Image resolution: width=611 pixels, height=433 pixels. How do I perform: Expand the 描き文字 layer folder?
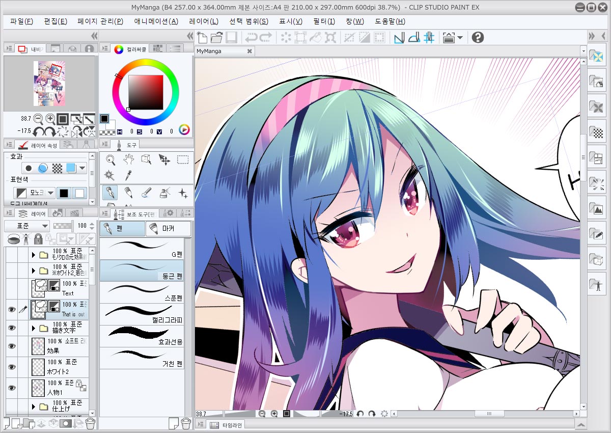(34, 328)
